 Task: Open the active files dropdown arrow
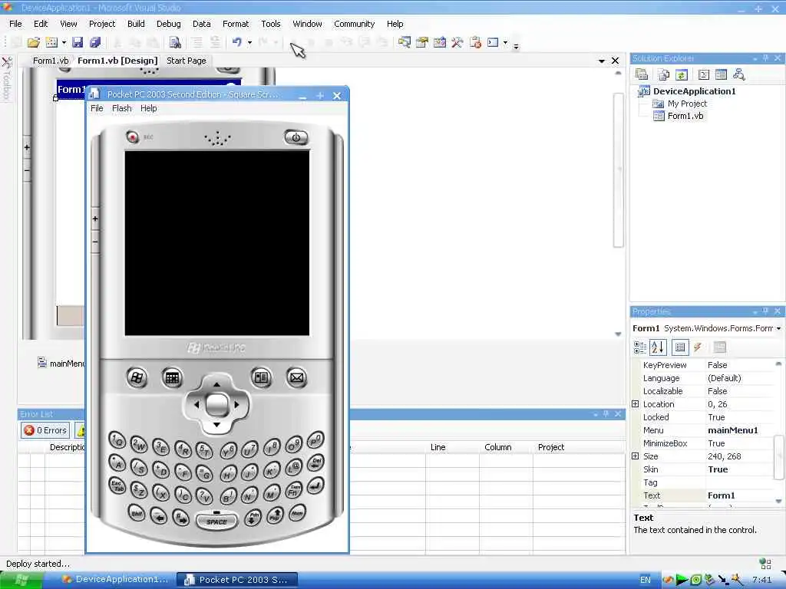coord(602,61)
